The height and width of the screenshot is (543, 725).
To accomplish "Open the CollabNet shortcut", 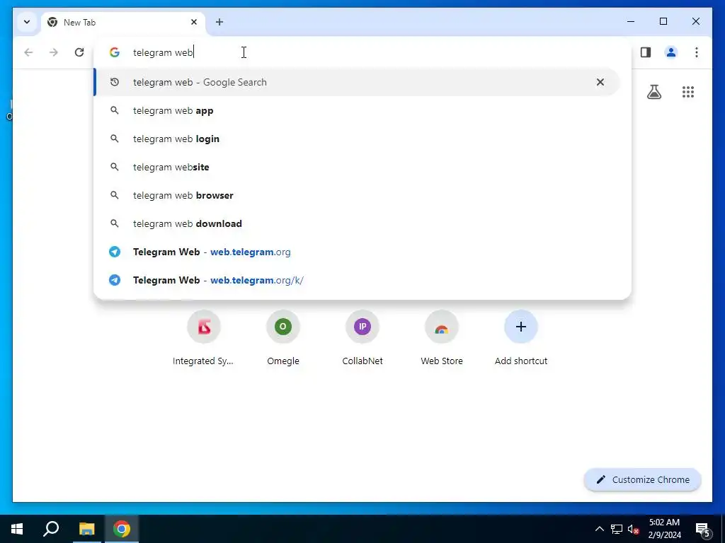I will pyautogui.click(x=362, y=339).
